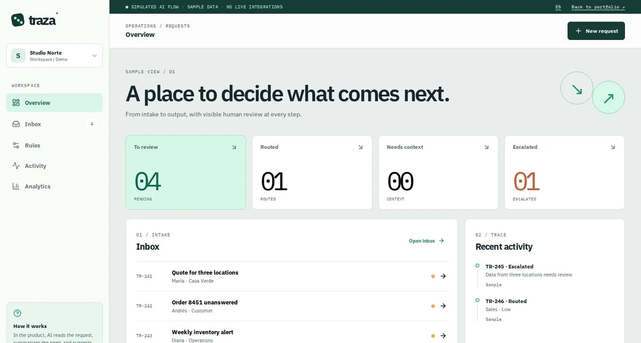This screenshot has width=641, height=343.
Task: Click the TR-245 · Escalated activity entry
Action: click(x=545, y=275)
